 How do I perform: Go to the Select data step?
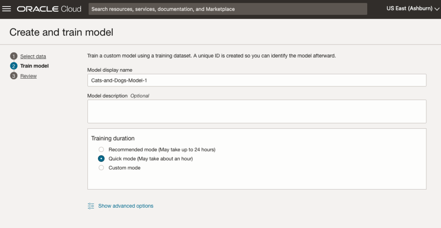pyautogui.click(x=33, y=57)
